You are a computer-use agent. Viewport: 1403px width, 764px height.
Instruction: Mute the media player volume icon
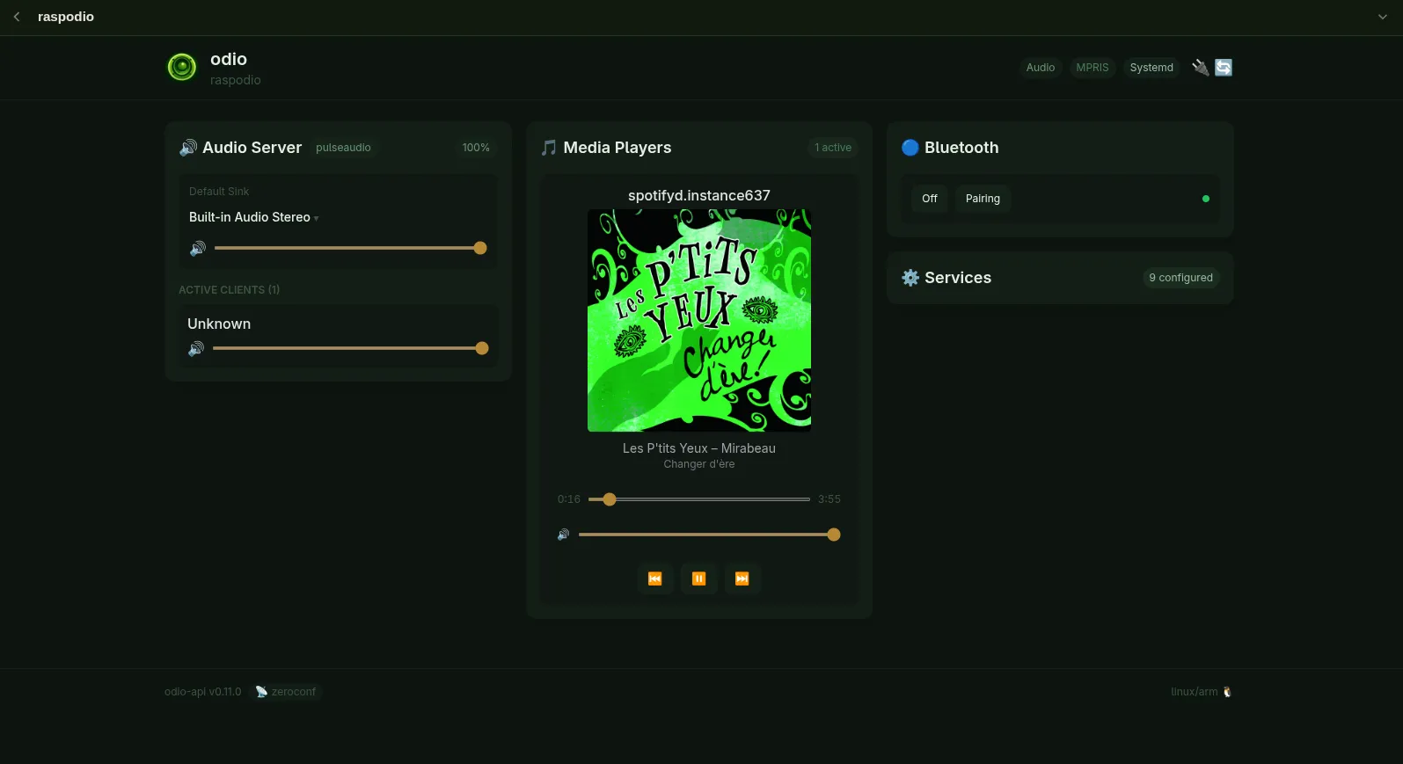coord(564,535)
